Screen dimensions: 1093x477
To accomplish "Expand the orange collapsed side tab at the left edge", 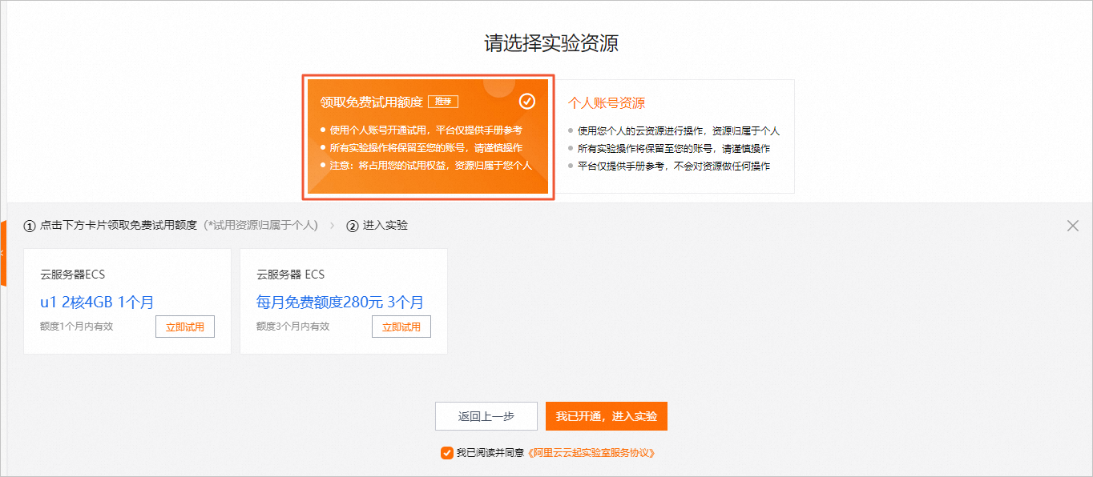I will point(2,254).
